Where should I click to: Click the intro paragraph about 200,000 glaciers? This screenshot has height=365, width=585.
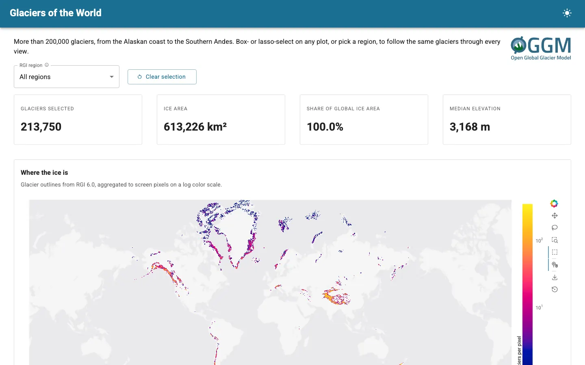click(257, 46)
